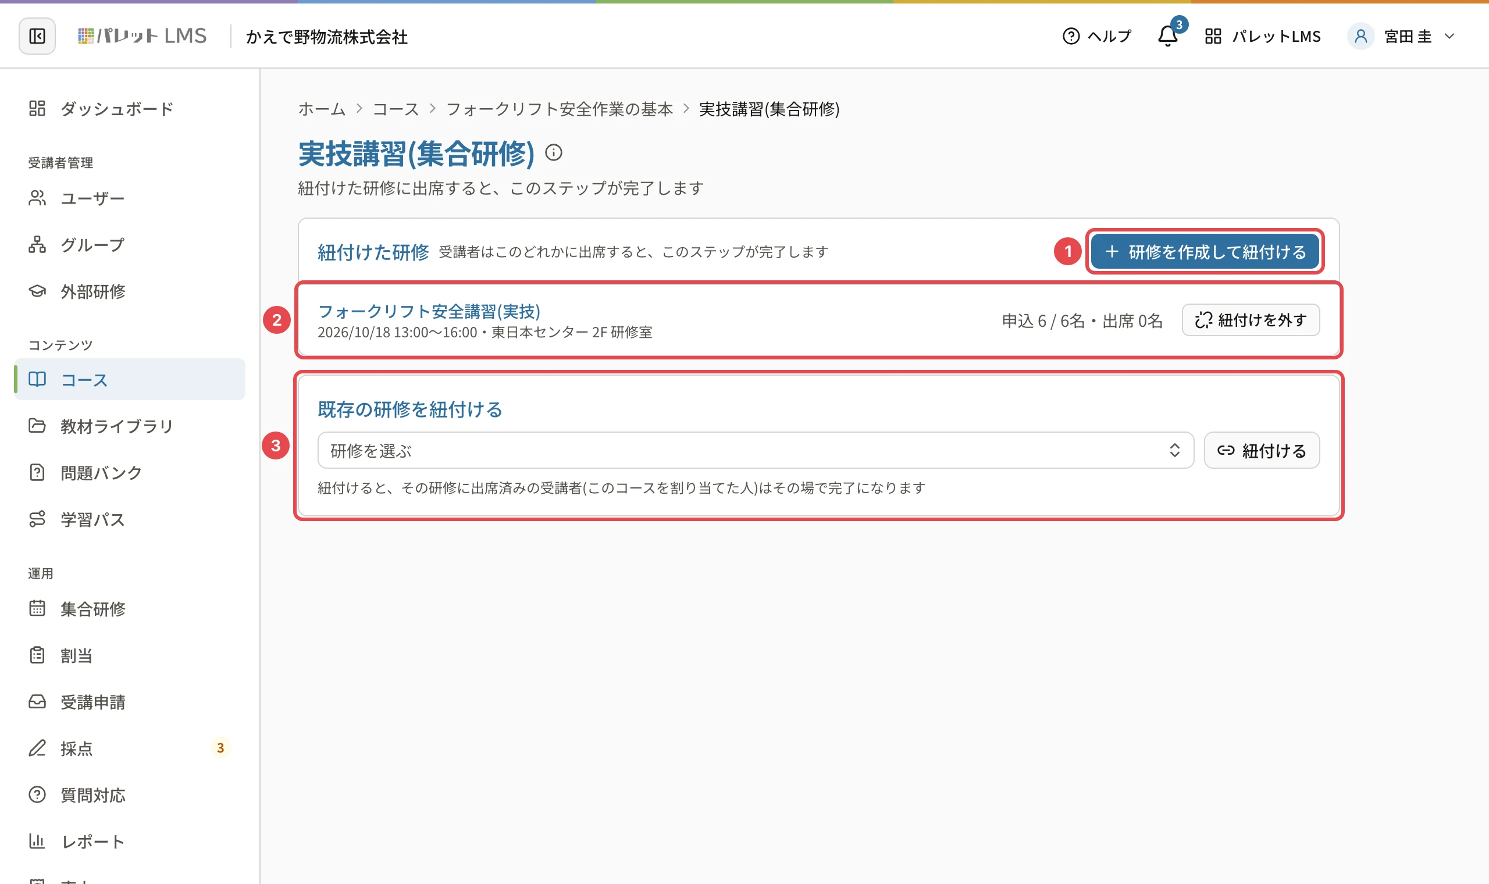Image resolution: width=1489 pixels, height=884 pixels.
Task: Open 学習パス in the sidebar
Action: [130, 519]
